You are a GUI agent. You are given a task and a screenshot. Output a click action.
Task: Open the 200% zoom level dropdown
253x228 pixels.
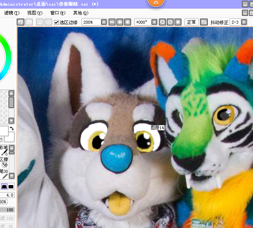pos(104,22)
